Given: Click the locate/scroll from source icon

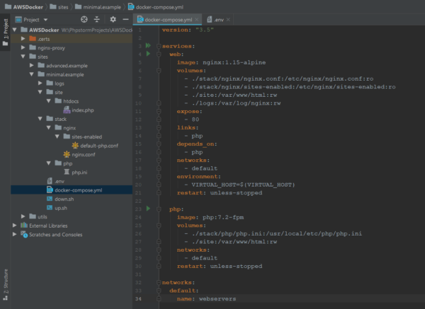Looking at the screenshot, I should click(84, 20).
